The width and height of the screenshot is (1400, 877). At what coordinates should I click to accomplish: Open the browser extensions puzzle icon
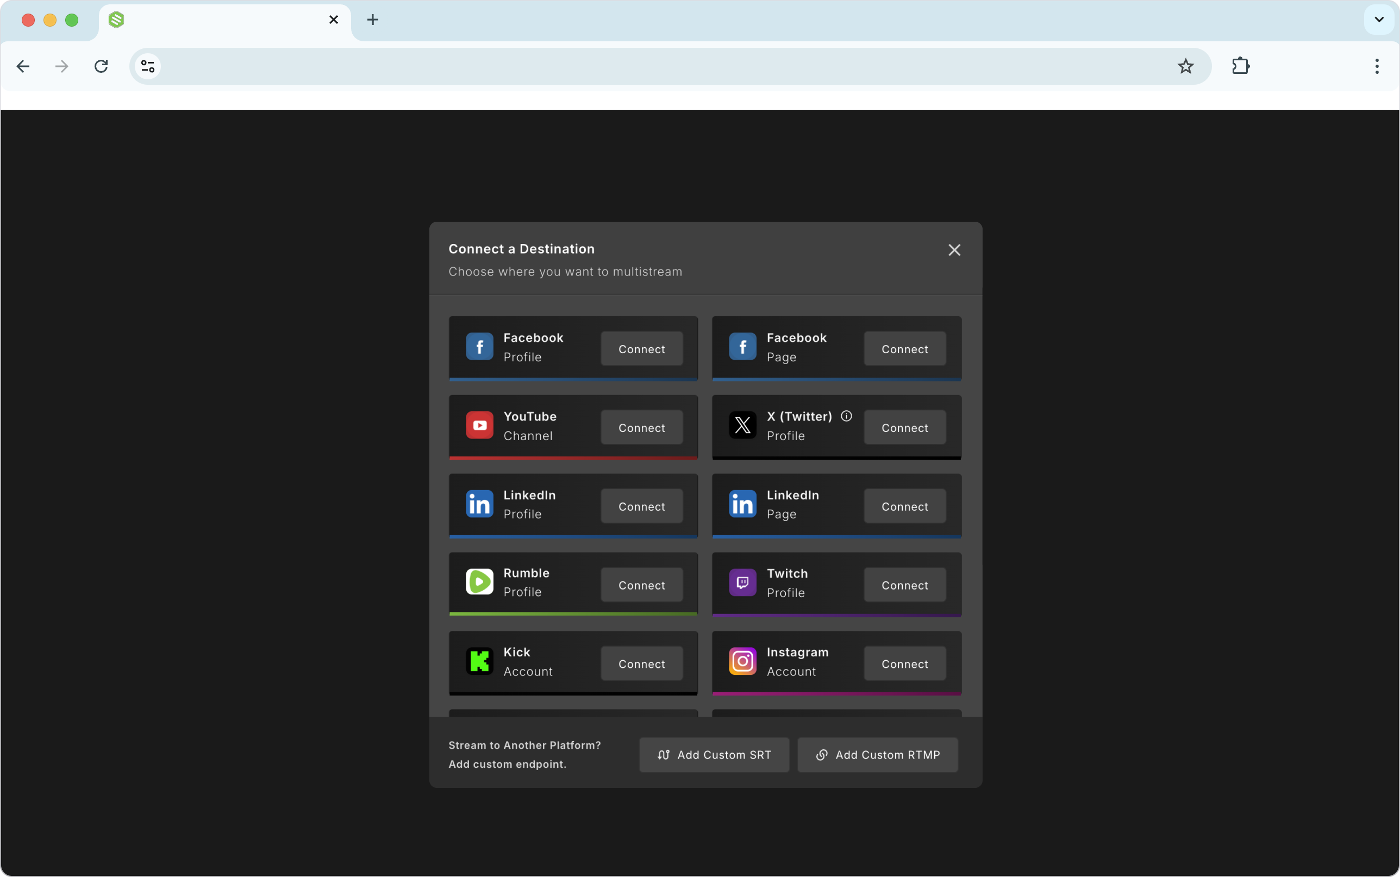pyautogui.click(x=1241, y=66)
